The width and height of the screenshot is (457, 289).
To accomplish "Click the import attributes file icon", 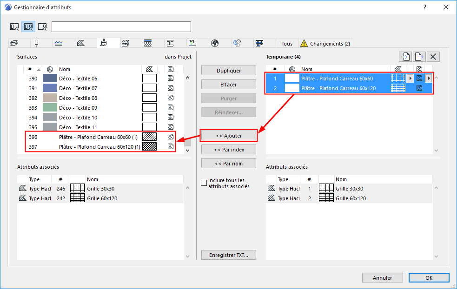I will 405,57.
